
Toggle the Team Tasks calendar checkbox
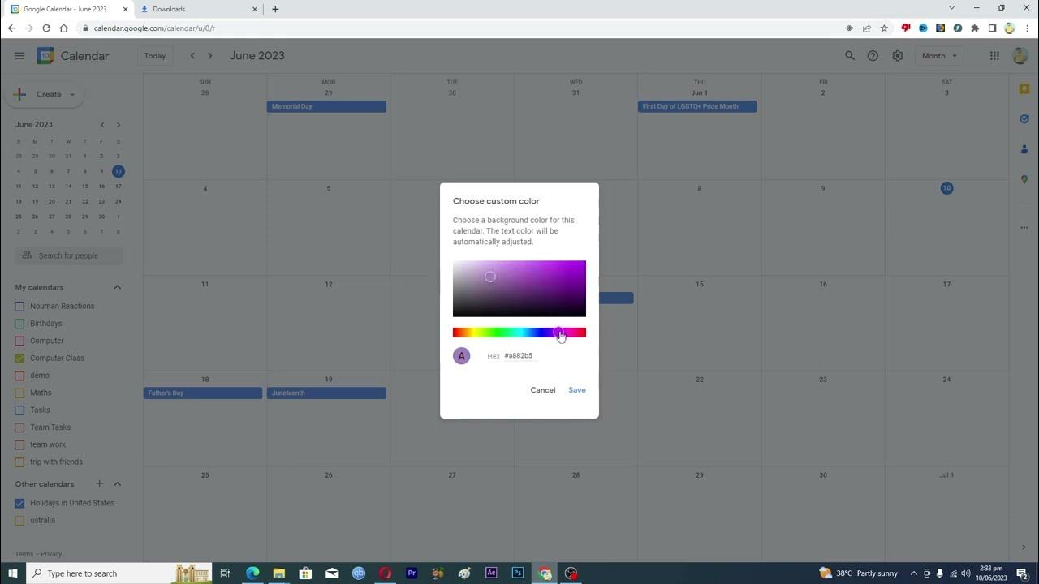[x=19, y=427]
